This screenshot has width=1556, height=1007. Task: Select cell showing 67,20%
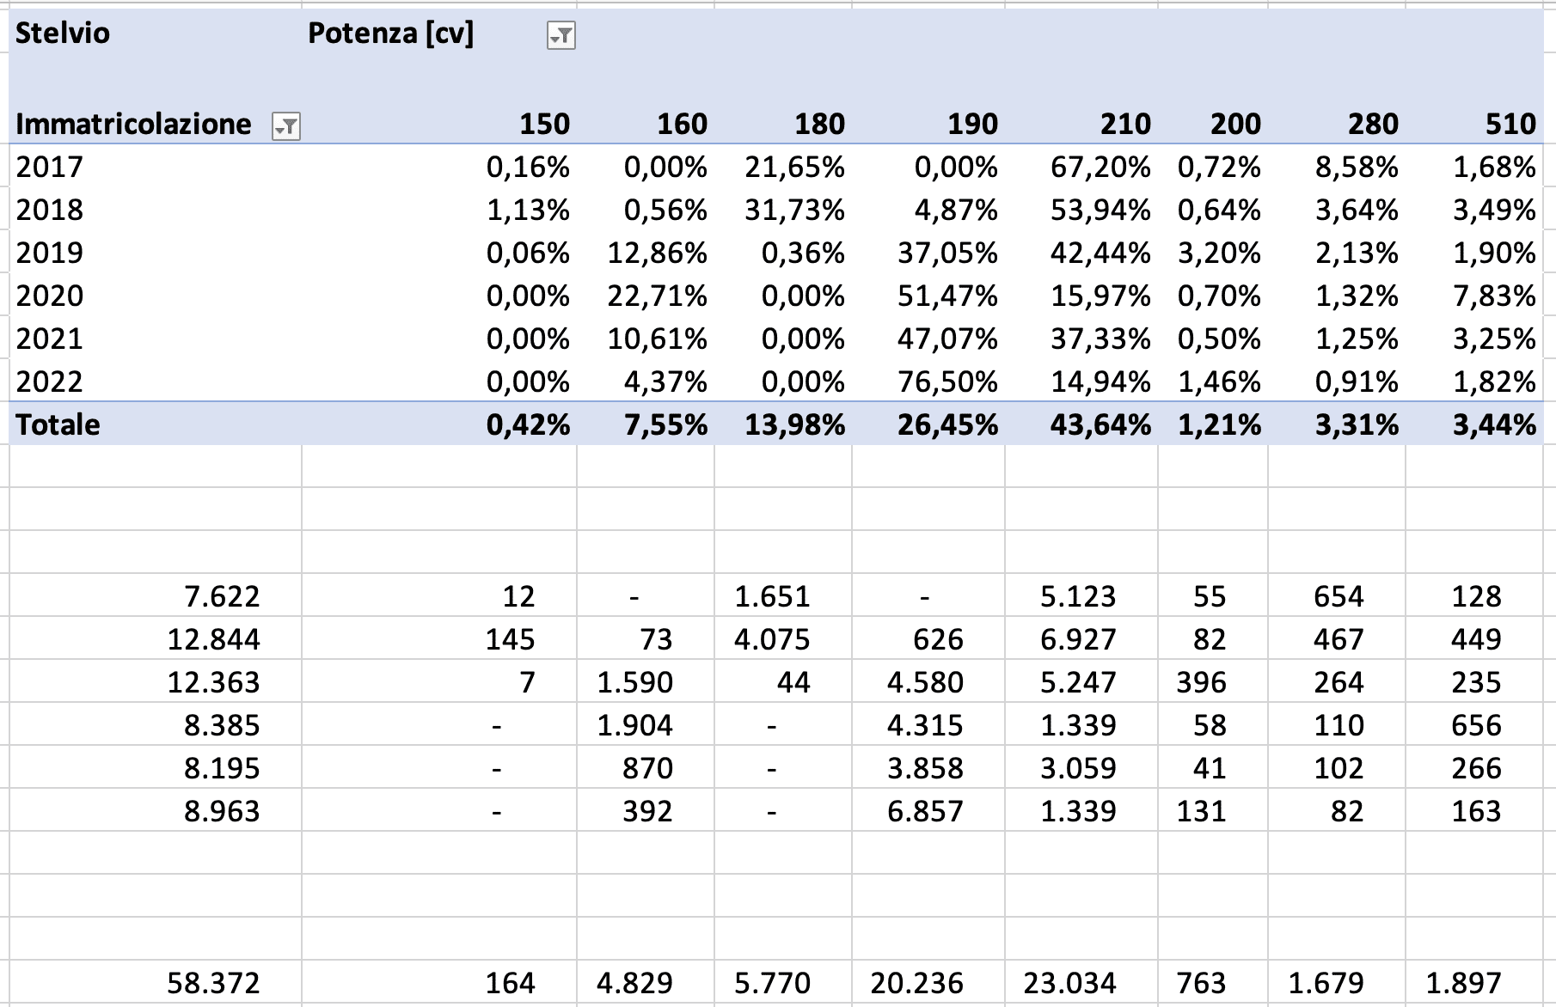[1100, 167]
